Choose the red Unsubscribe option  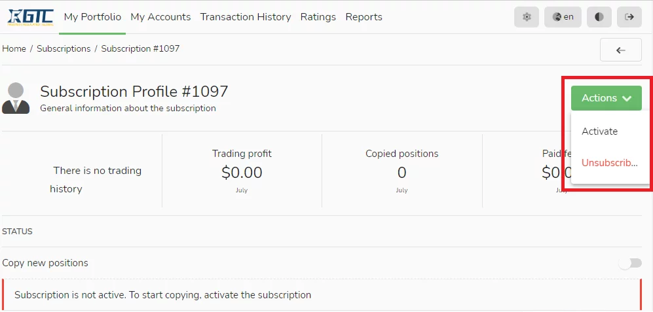click(x=609, y=163)
